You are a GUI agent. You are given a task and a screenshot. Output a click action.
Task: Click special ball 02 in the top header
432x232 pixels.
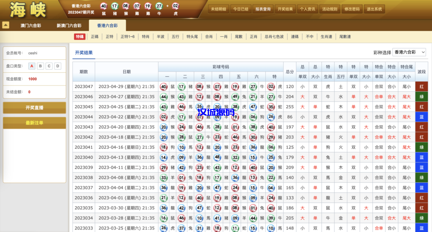click(x=175, y=6)
